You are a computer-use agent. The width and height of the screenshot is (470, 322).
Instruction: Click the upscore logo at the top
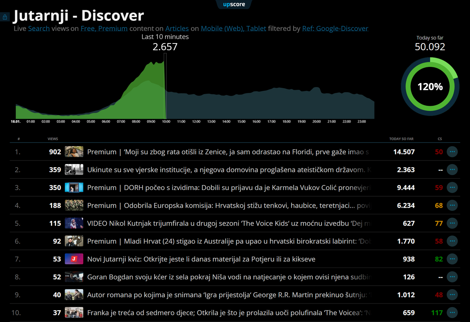pyautogui.click(x=234, y=5)
